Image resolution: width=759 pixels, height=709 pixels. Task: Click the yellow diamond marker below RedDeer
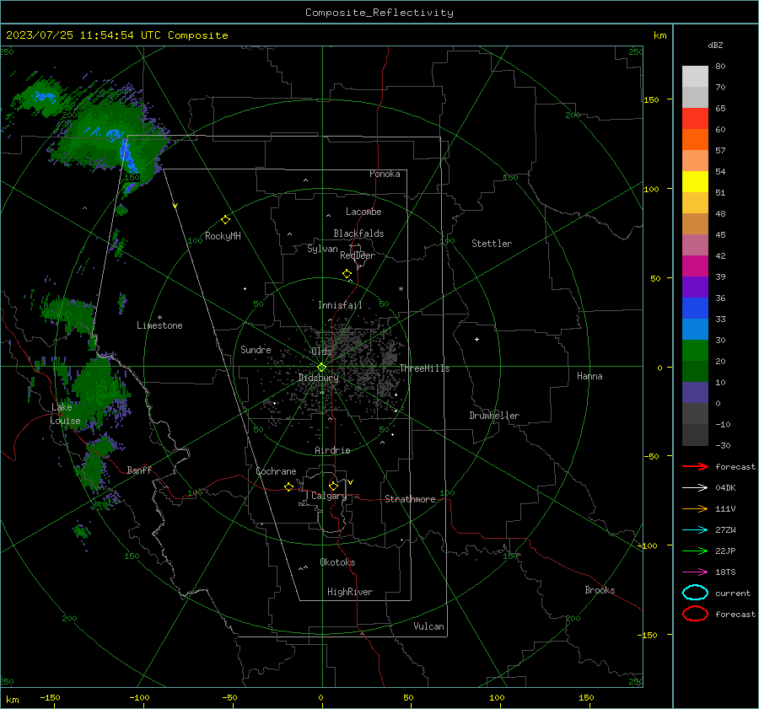pyautogui.click(x=347, y=274)
